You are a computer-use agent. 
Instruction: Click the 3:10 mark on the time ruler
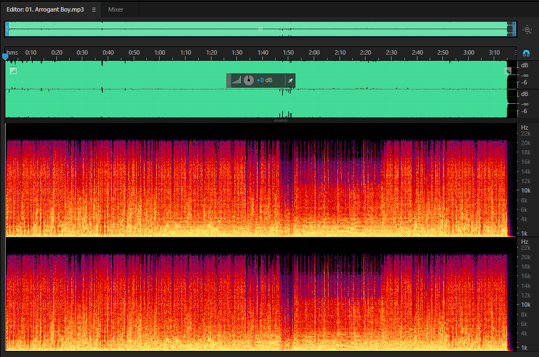[494, 52]
